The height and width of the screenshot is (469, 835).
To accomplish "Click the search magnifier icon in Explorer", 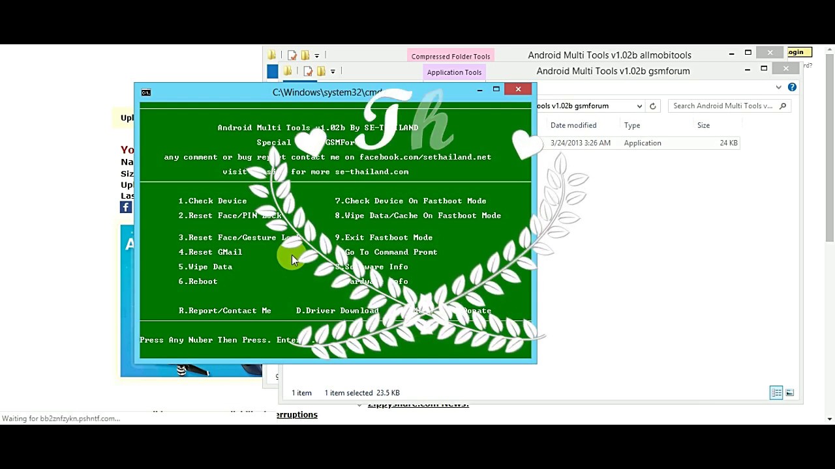I will (783, 106).
